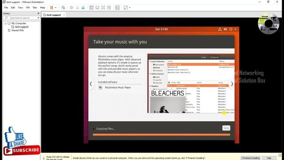Image resolution: width=284 pixels, height=160 pixels.
Task: Open the power options dropdown arrow
Action: click(x=55, y=8)
